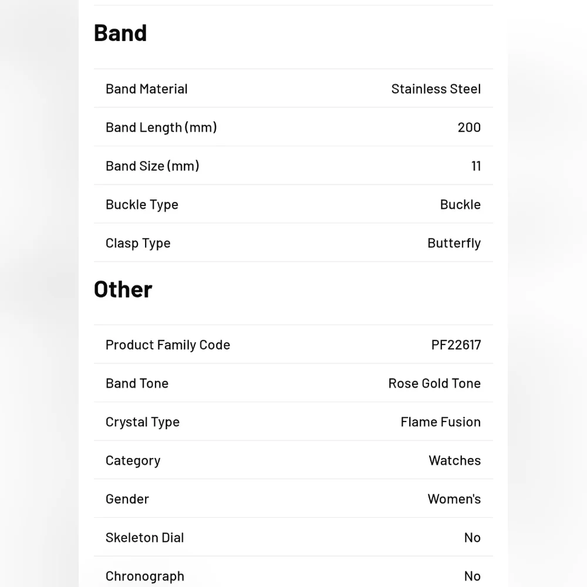Select the Band Size (mm) label

[x=153, y=166]
